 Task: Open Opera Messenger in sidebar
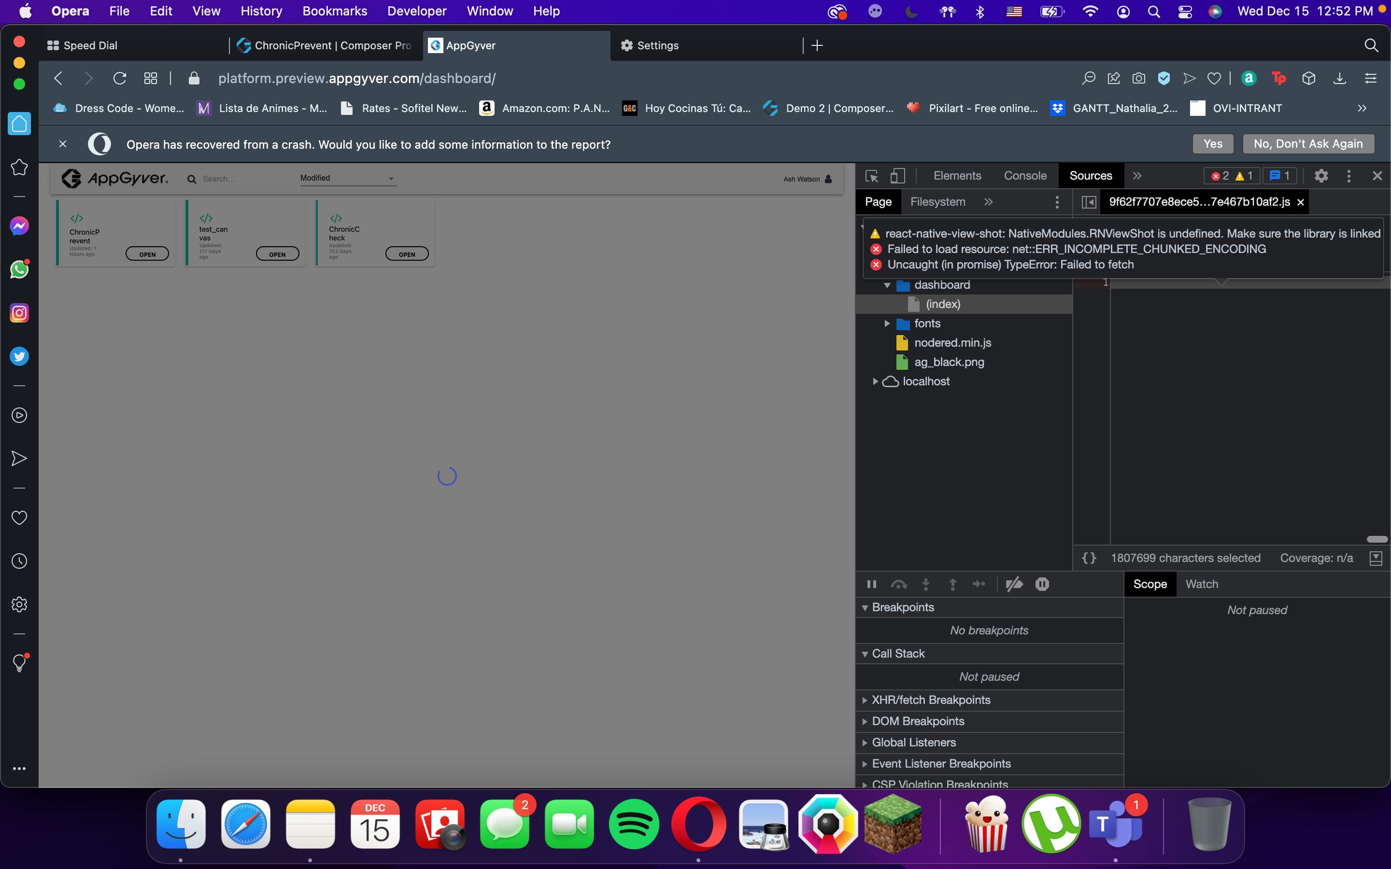point(19,226)
